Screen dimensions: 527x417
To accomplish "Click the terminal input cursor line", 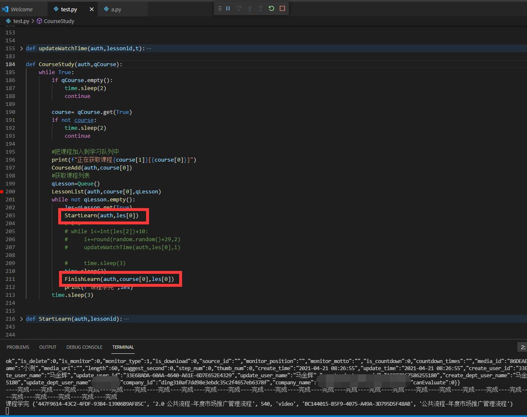I will tap(8, 411).
